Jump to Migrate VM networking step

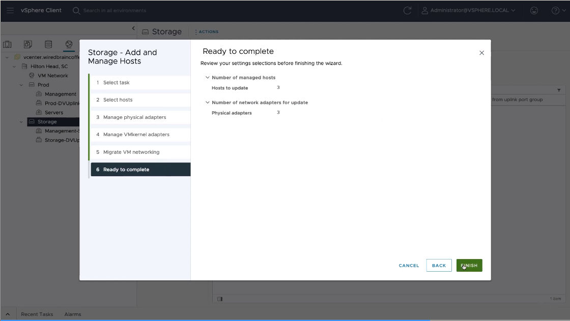tap(131, 152)
